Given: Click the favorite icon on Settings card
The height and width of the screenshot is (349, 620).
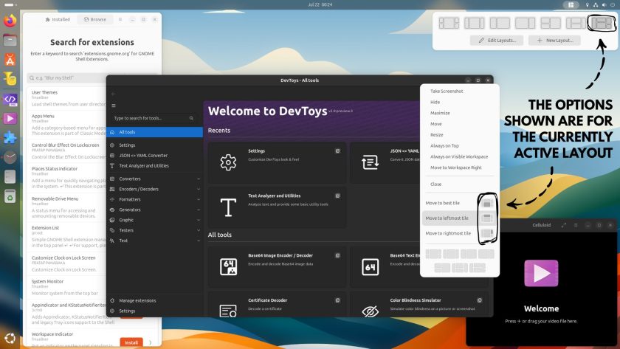Looking at the screenshot, I should click(x=338, y=151).
